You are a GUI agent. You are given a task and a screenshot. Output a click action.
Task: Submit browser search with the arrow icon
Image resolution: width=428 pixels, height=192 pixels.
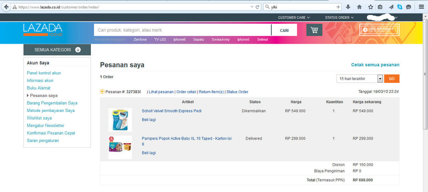tap(338, 7)
